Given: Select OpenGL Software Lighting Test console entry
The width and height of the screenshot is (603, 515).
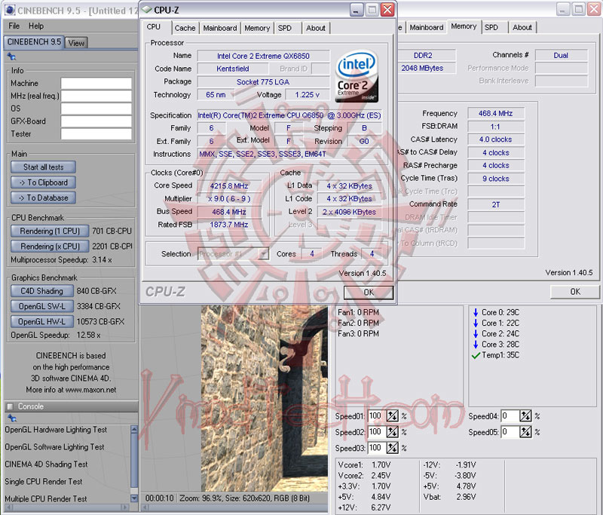Looking at the screenshot, I should [54, 447].
